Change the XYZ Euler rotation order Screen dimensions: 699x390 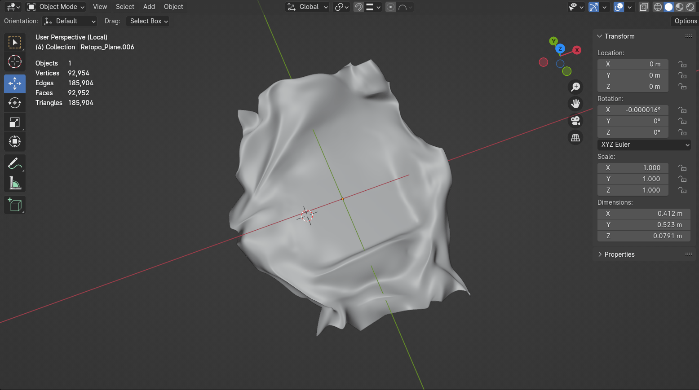pyautogui.click(x=644, y=144)
